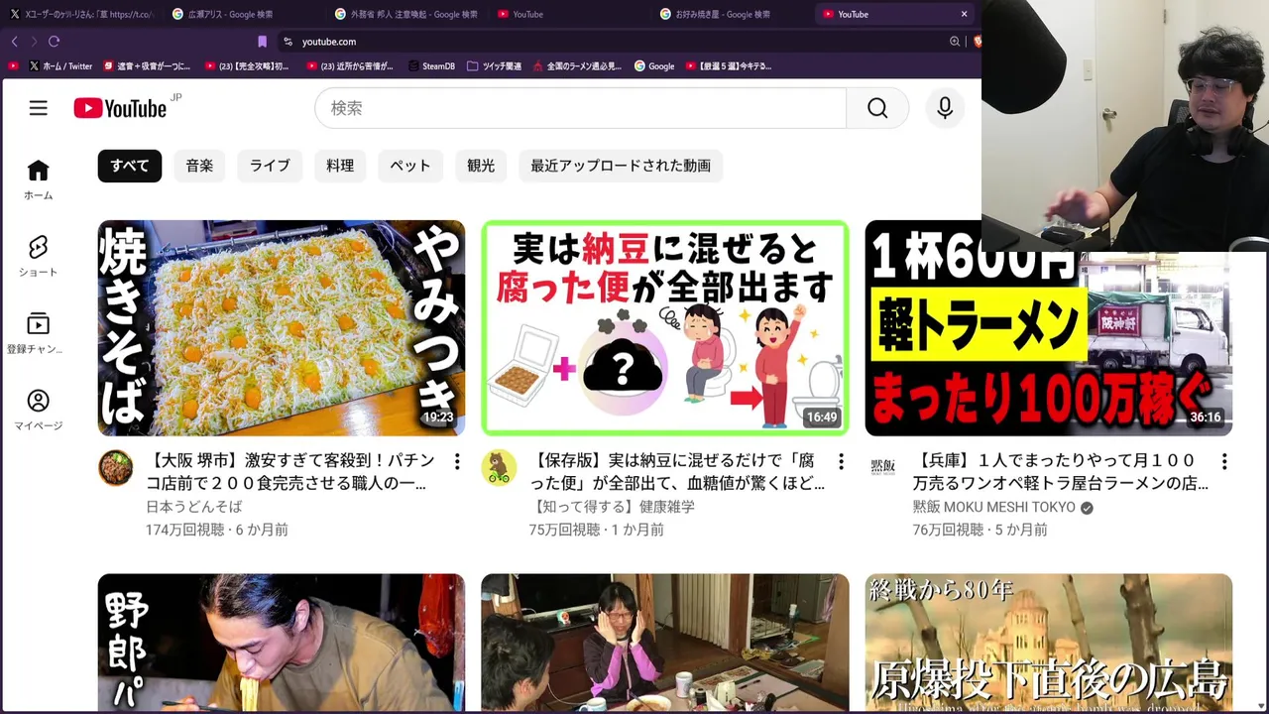The height and width of the screenshot is (714, 1269).
Task: Select the ライブ filter chip
Action: (270, 166)
